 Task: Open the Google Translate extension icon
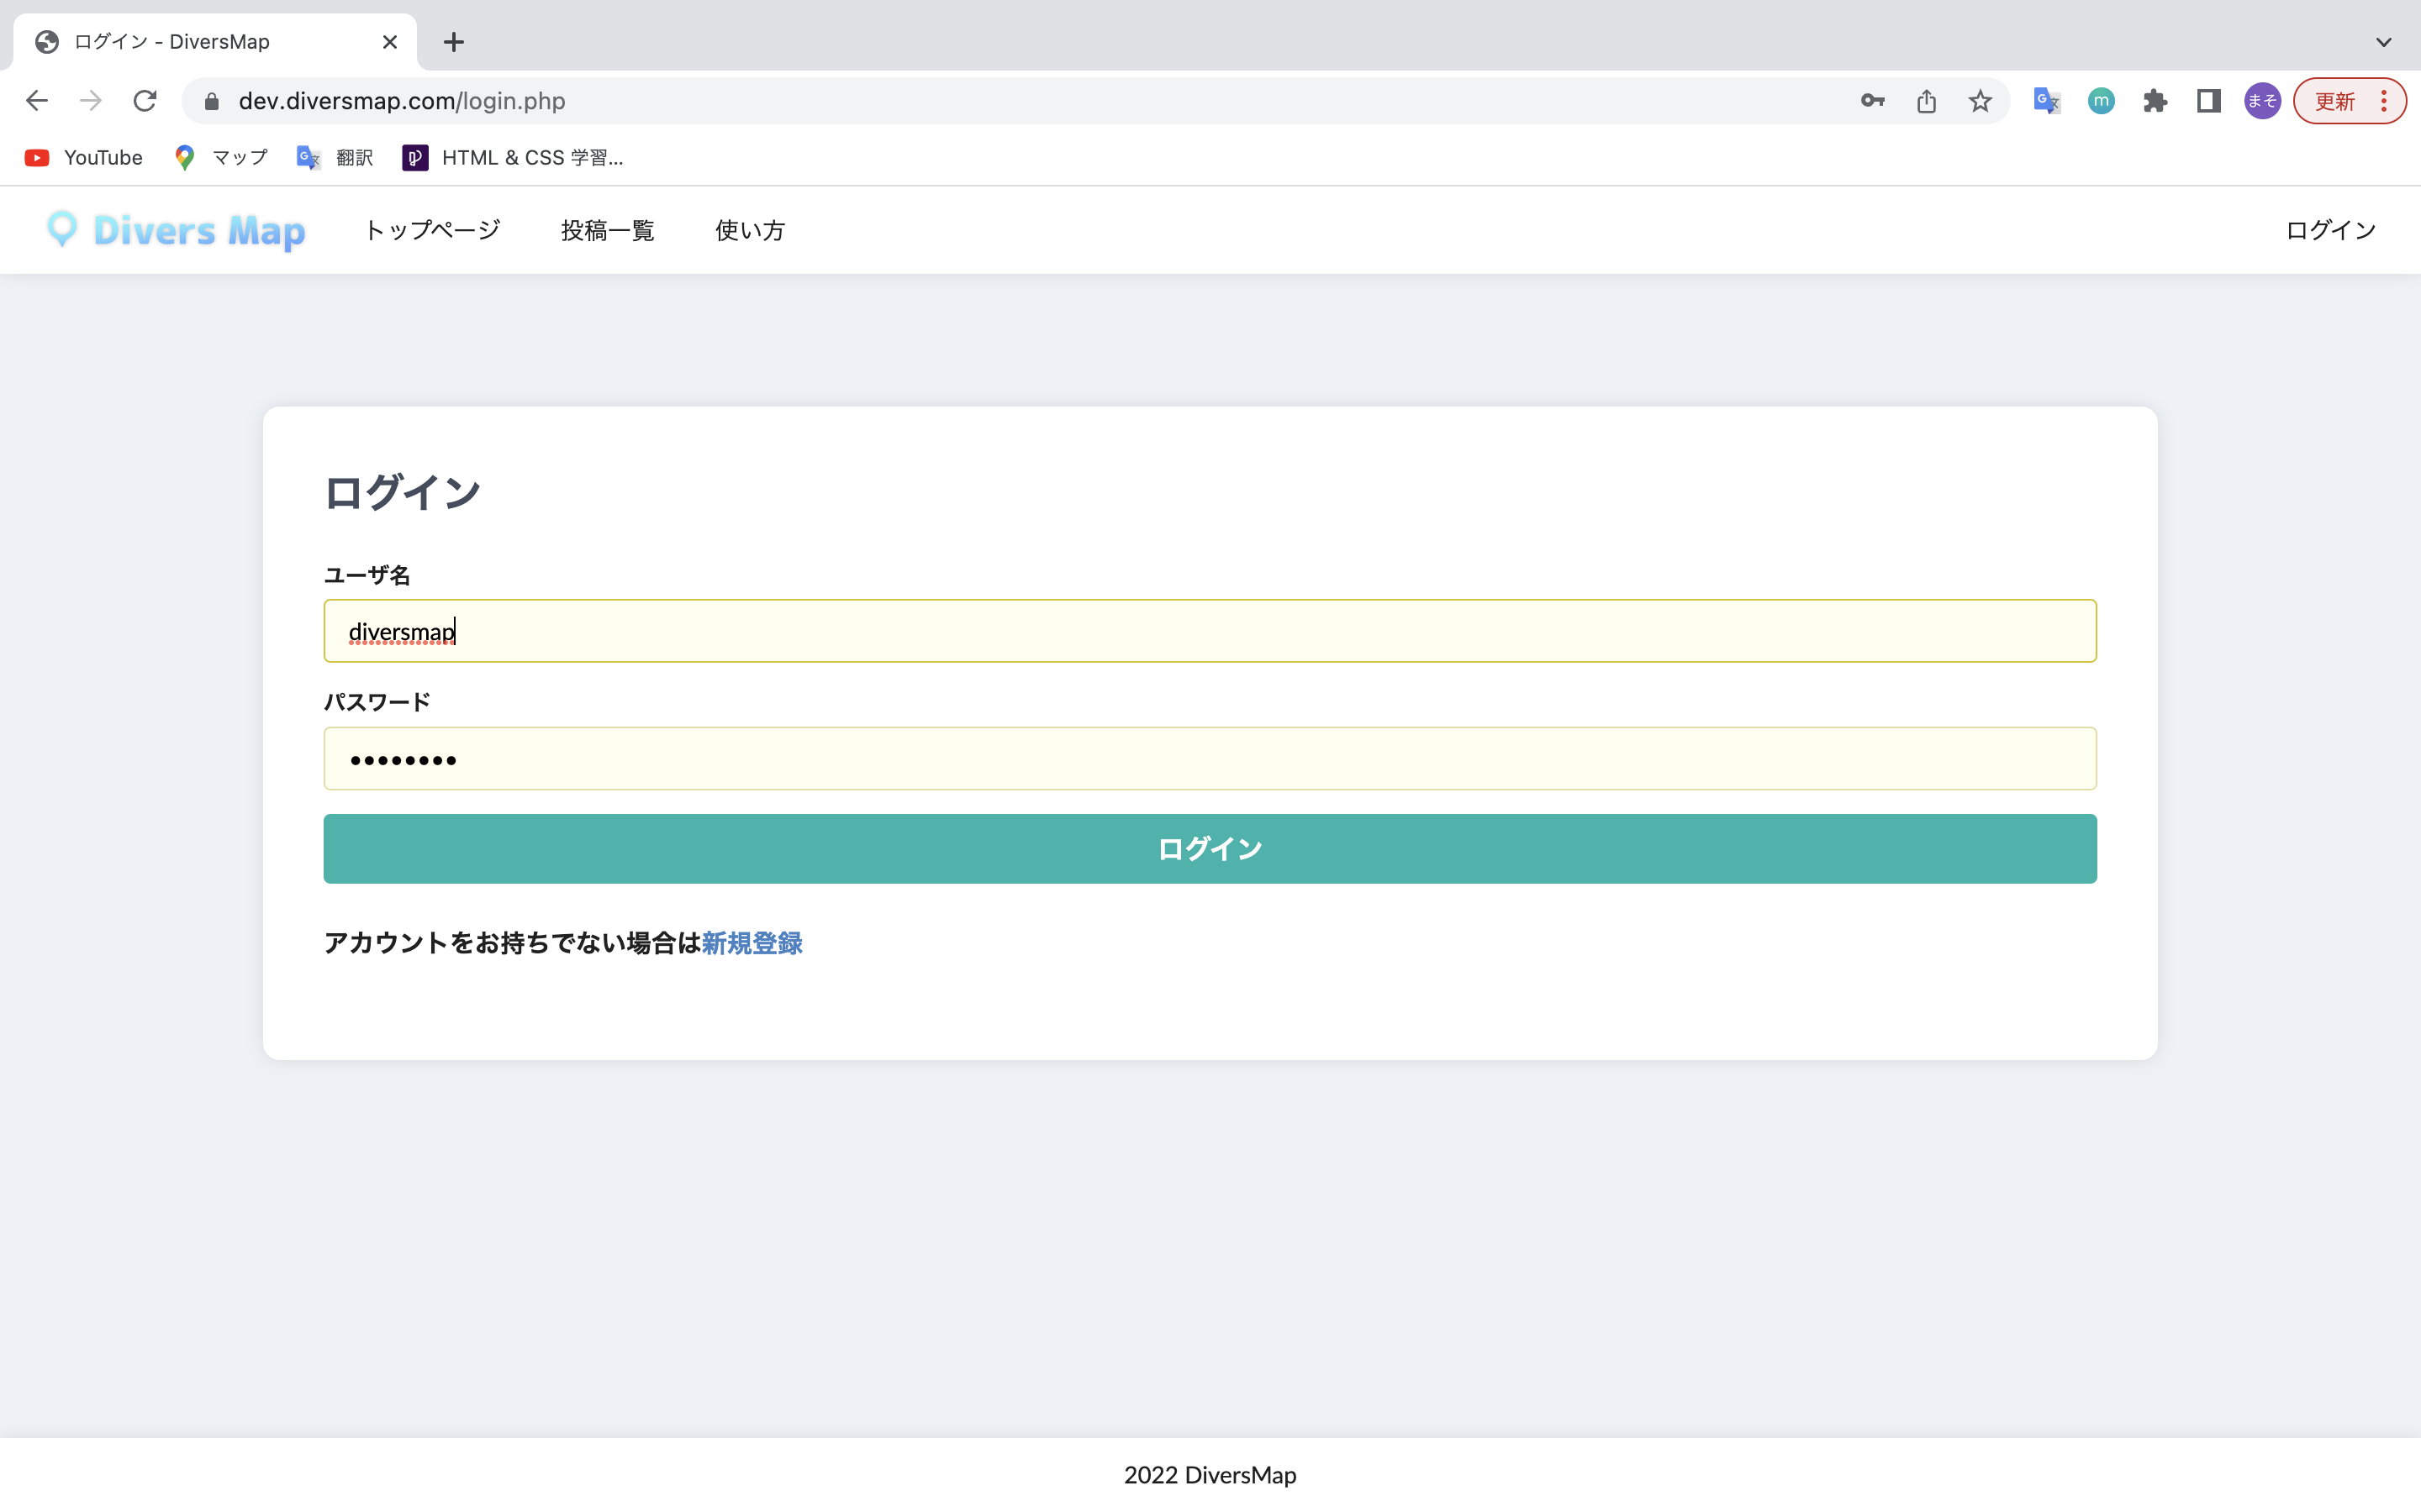[x=2046, y=101]
